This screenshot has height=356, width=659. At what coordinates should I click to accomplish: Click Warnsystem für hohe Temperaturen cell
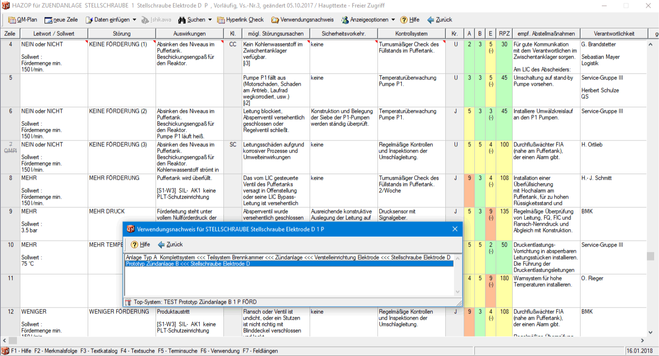(x=546, y=291)
